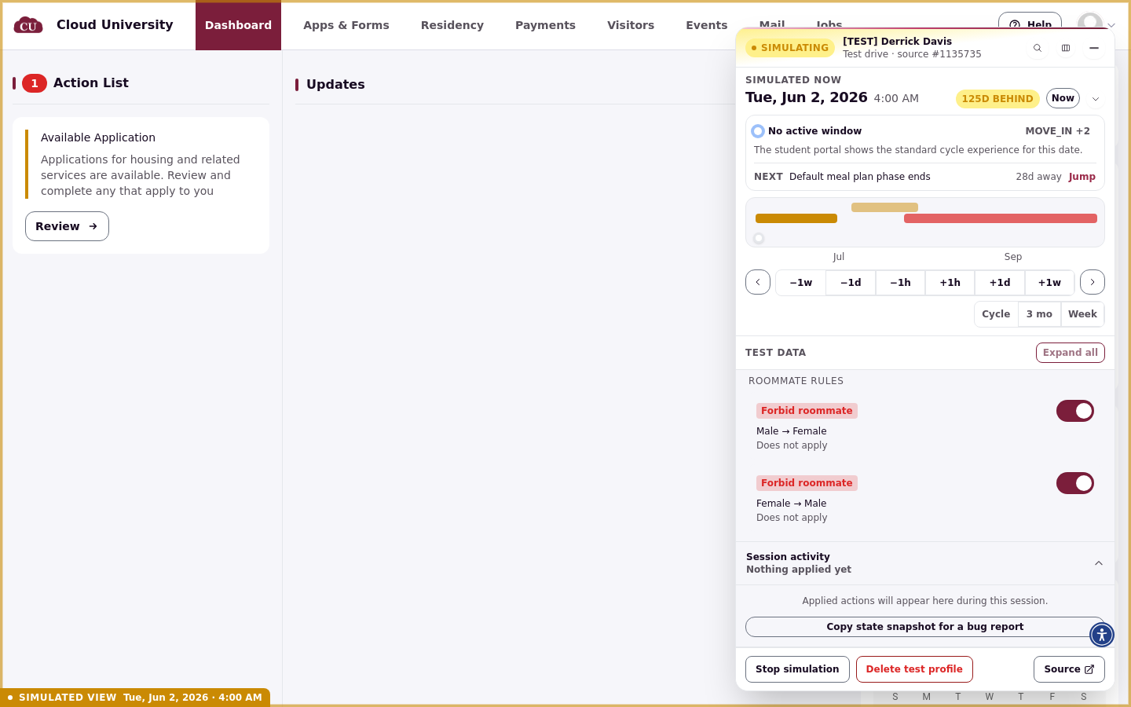This screenshot has height=707, width=1131.
Task: Reset simulated time with Now button
Action: (1063, 98)
